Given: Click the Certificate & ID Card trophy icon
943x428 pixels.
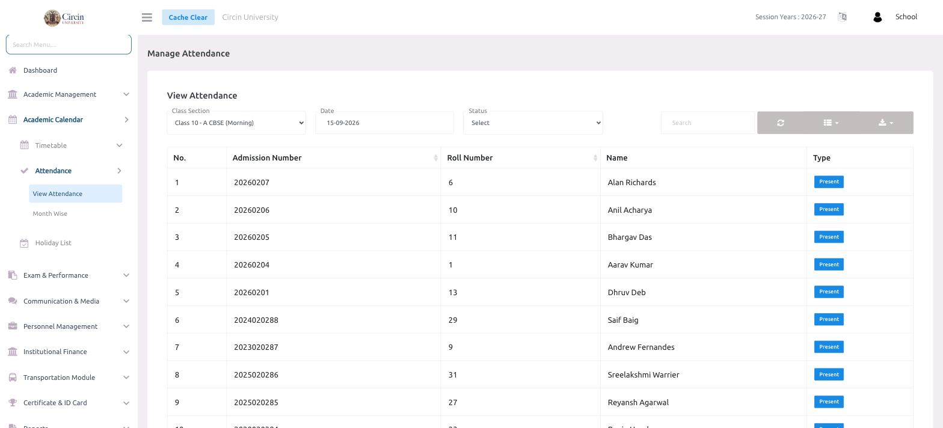Looking at the screenshot, I should click(13, 403).
